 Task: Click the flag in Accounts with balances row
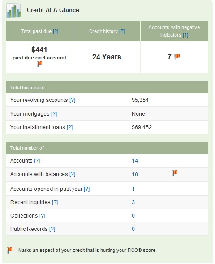175,173
